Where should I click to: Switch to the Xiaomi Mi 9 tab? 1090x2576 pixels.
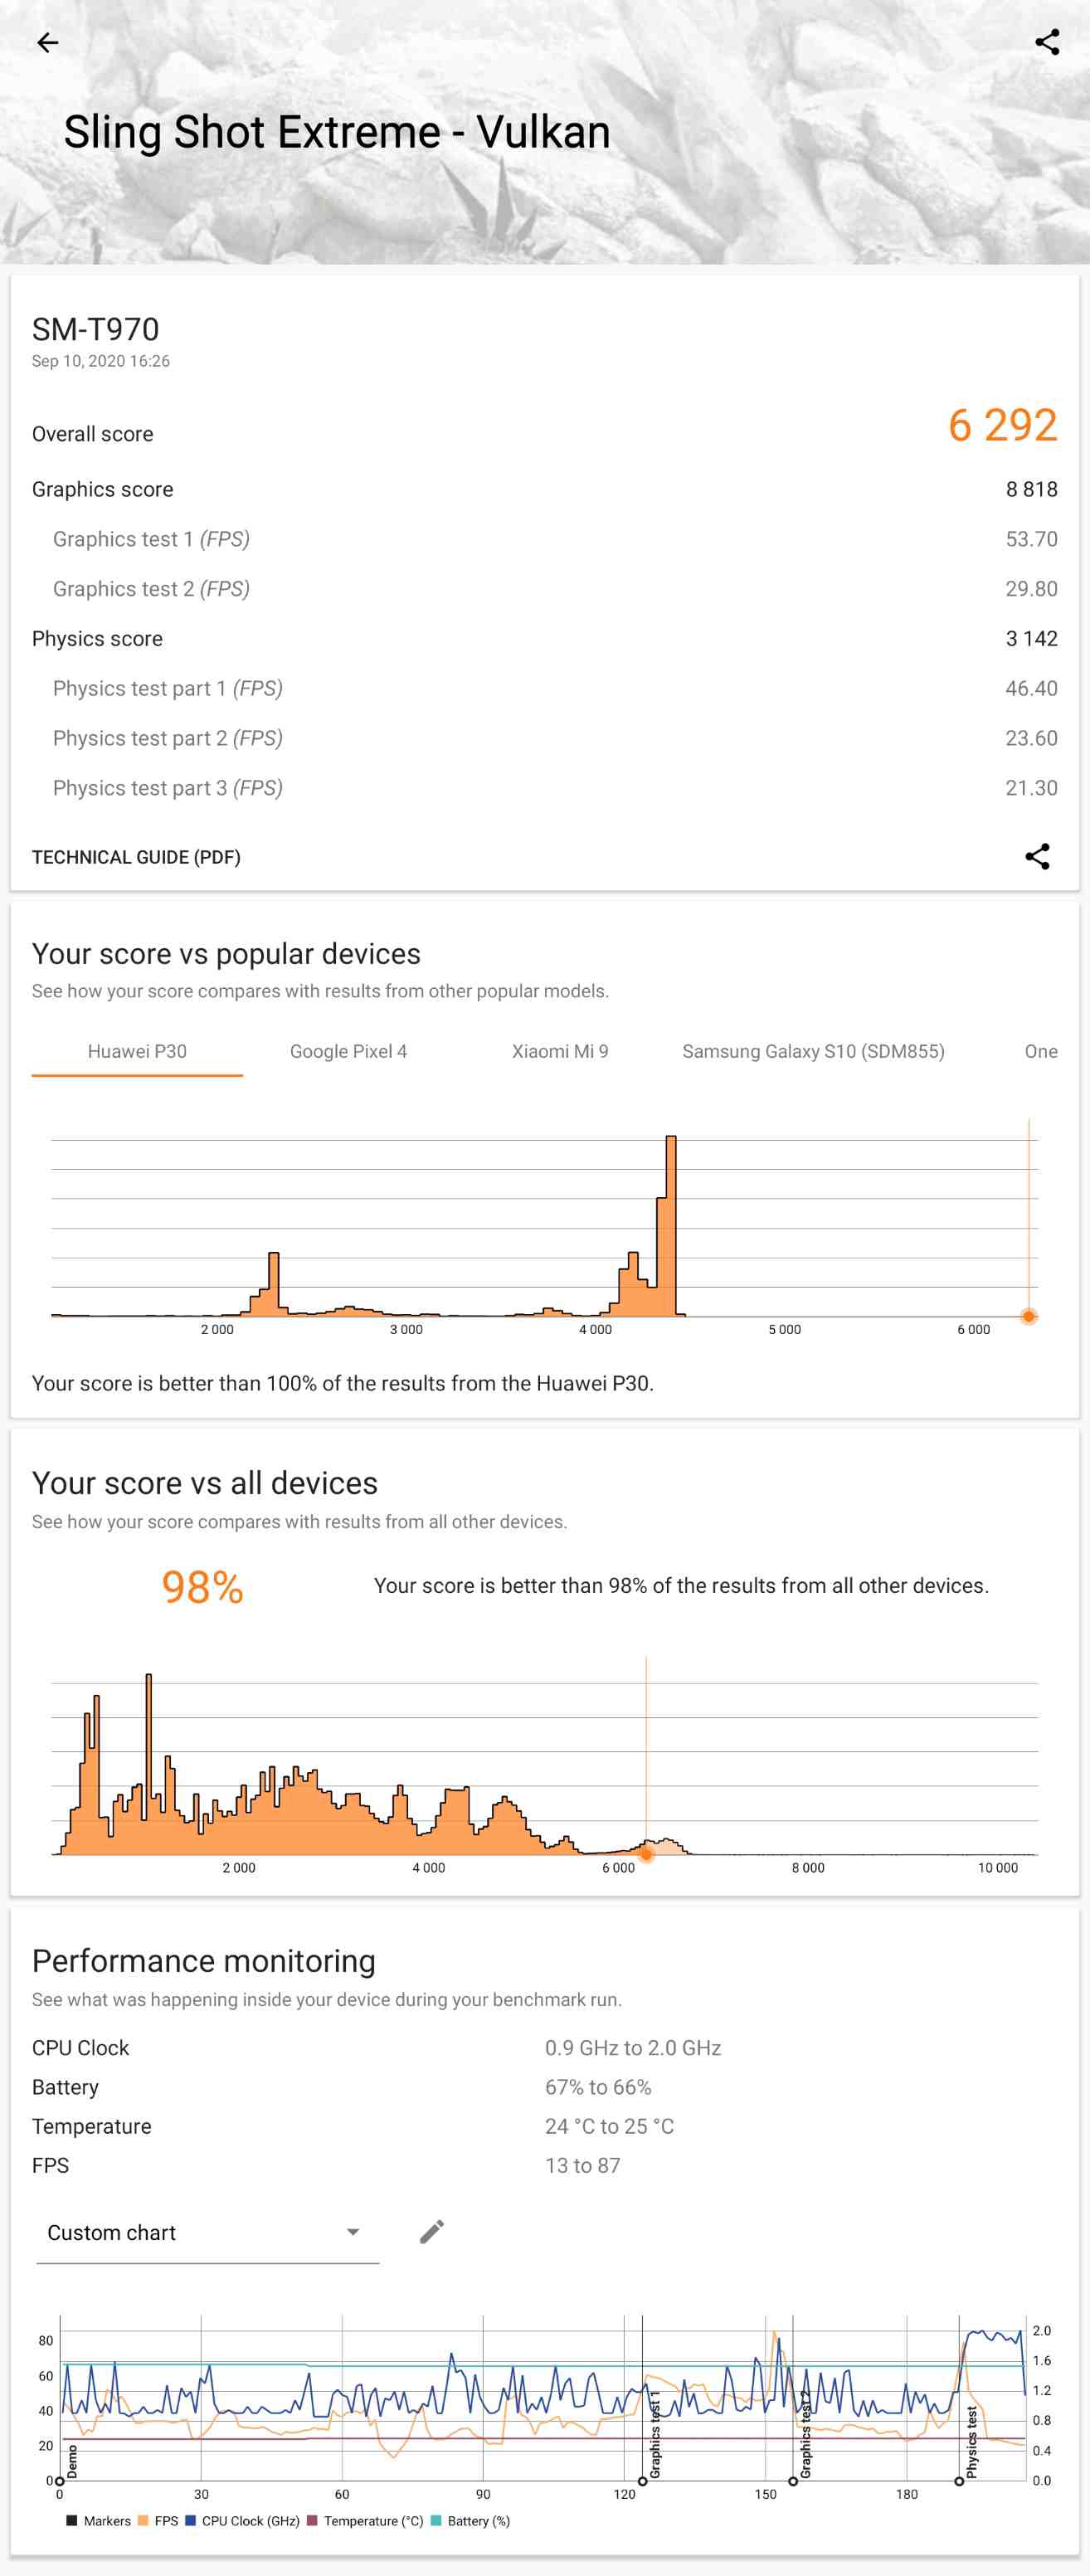pyautogui.click(x=560, y=1051)
